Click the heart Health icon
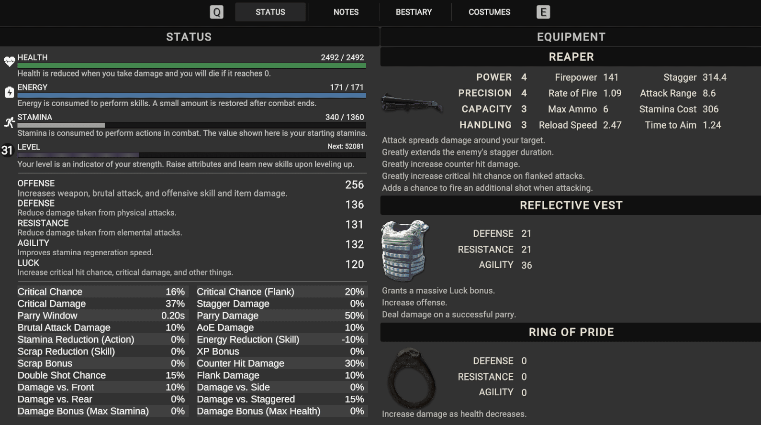 [x=9, y=61]
